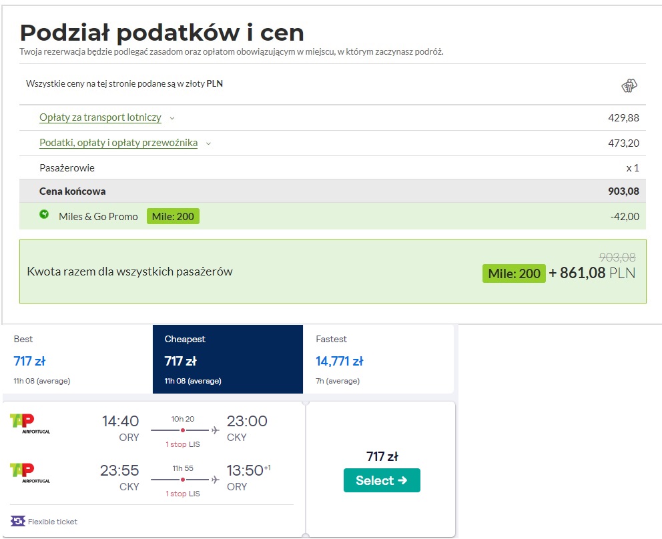Click the Podział podatków i cen heading
Screen dimensions: 662x539
tap(161, 33)
